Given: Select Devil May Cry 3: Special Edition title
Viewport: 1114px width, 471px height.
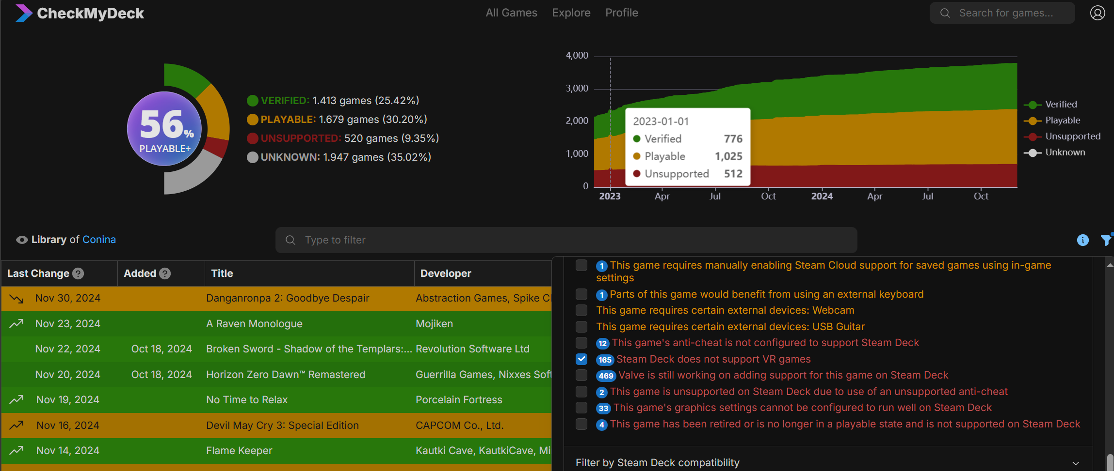Looking at the screenshot, I should [282, 425].
